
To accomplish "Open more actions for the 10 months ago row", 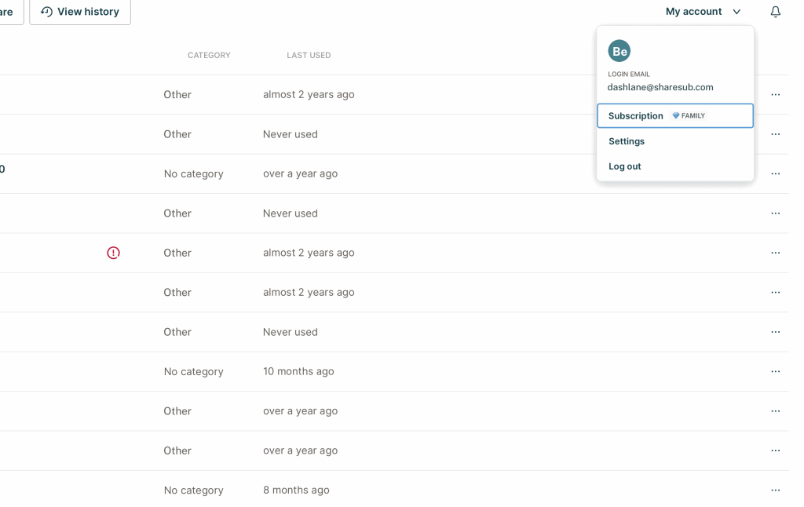I will coord(775,372).
